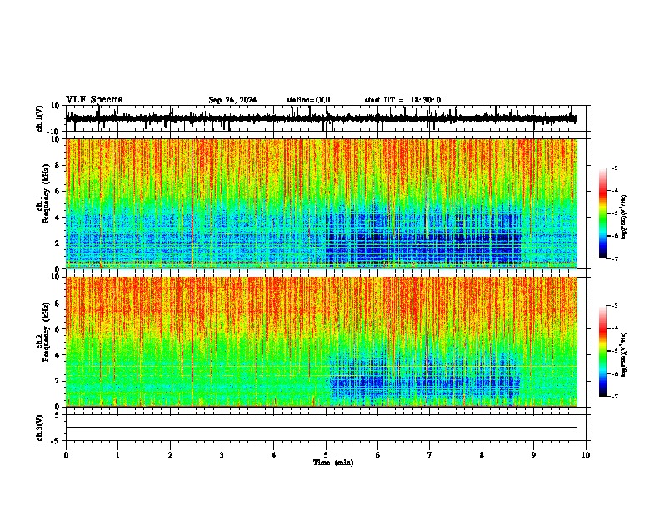Screen dimensions: 660x510
Task: Click the ch.2 color bar "-3" label
Action: 614,306
